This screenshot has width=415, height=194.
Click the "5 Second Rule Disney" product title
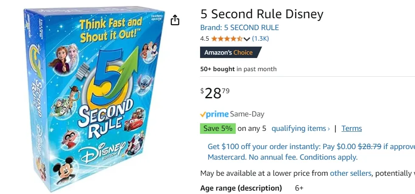coord(262,14)
